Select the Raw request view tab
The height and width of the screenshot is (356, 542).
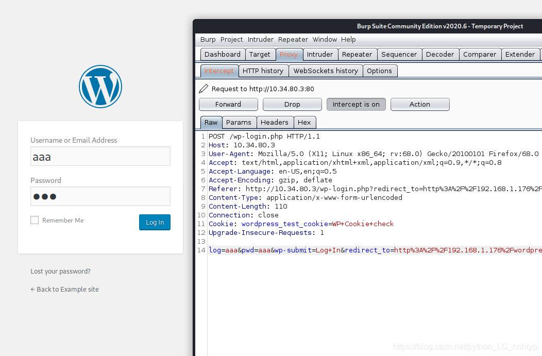coord(211,122)
